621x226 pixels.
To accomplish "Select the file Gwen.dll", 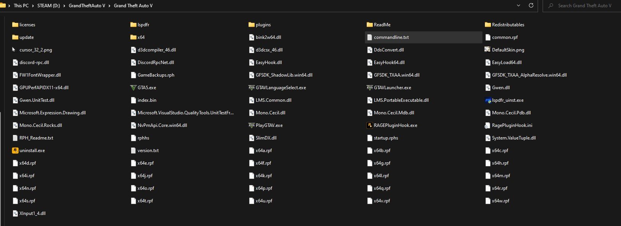I will [x=501, y=88].
